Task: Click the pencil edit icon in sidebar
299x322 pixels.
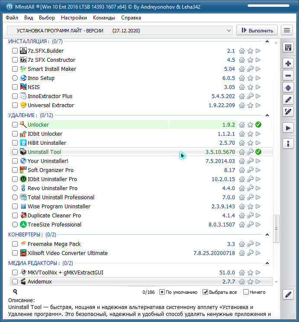Action: point(288,100)
